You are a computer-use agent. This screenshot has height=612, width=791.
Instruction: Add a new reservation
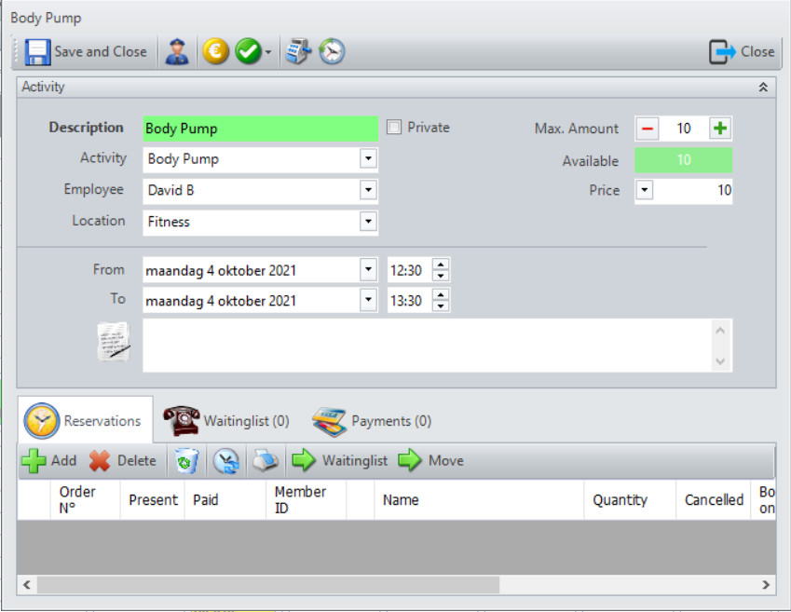[49, 460]
